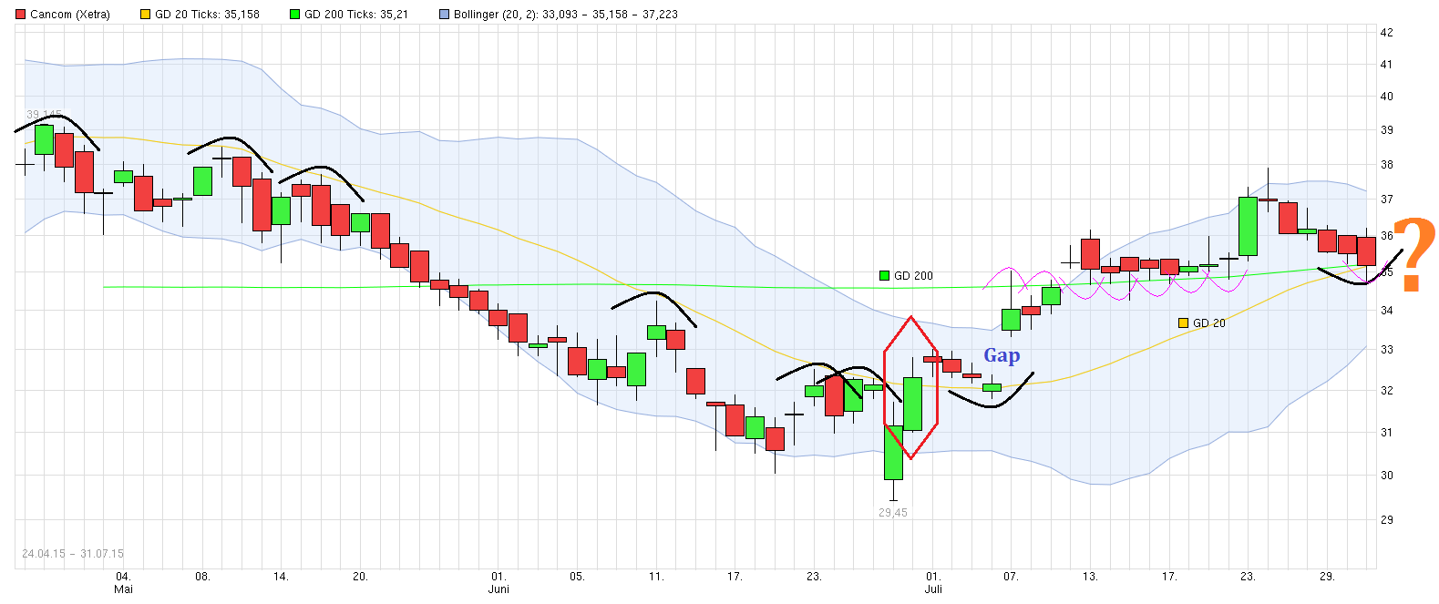Click the '01.' date label above Juni
1439x604 pixels.
coord(499,577)
